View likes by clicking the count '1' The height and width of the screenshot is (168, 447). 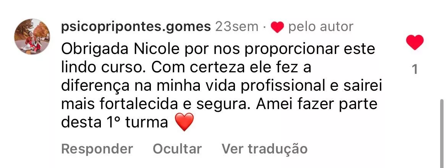click(415, 69)
